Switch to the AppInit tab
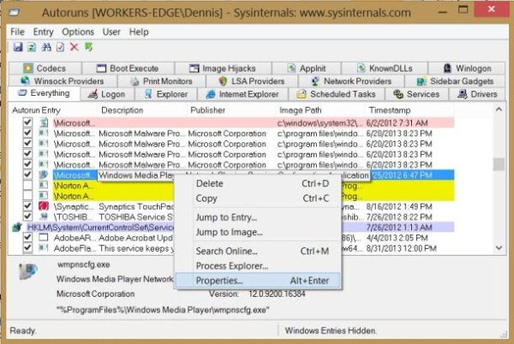Viewport: 514px width, 344px height. pos(307,68)
